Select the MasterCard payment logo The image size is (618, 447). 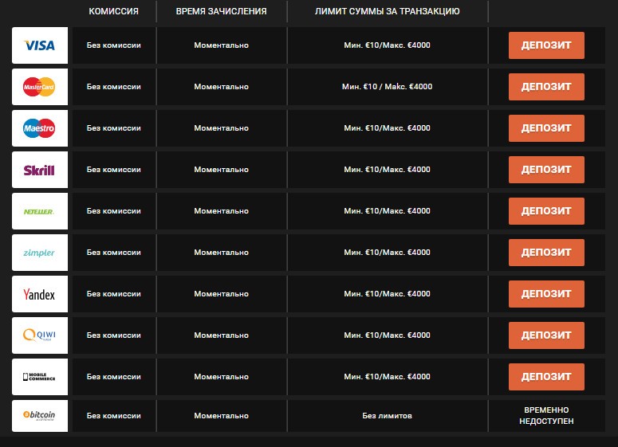point(40,87)
